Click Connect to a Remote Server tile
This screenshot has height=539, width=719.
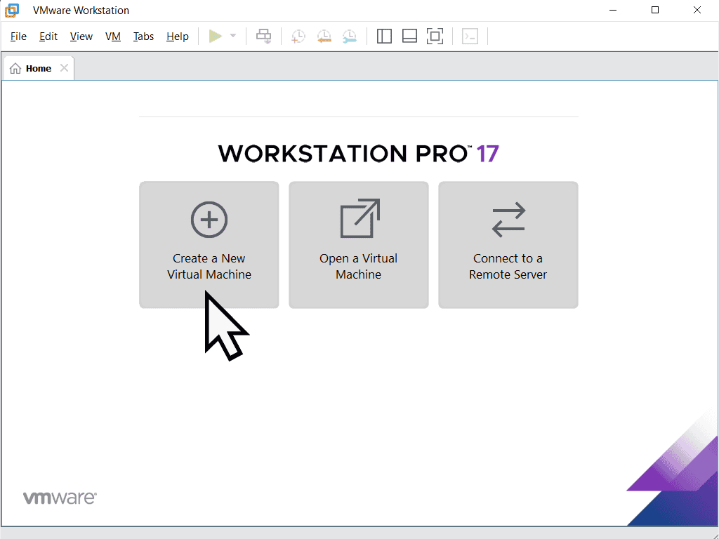508,245
